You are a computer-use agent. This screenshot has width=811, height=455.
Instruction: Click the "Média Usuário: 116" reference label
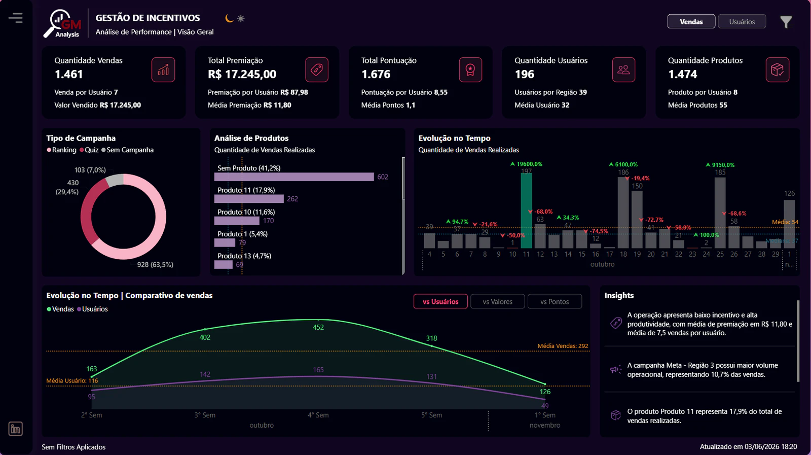click(x=72, y=380)
